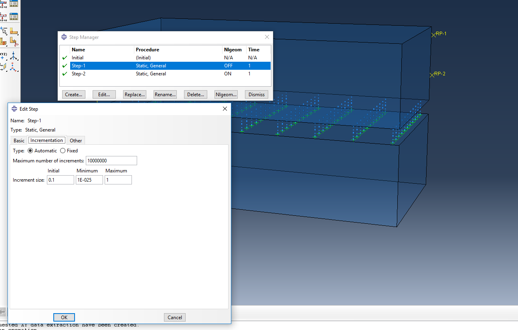Click the green check beside the Initial step
518x330 pixels.
coord(65,58)
